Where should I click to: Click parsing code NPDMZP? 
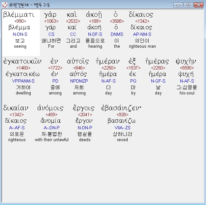[x=79, y=81]
